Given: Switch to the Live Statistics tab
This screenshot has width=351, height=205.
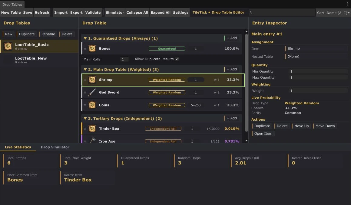Looking at the screenshot, I should click(x=18, y=147).
